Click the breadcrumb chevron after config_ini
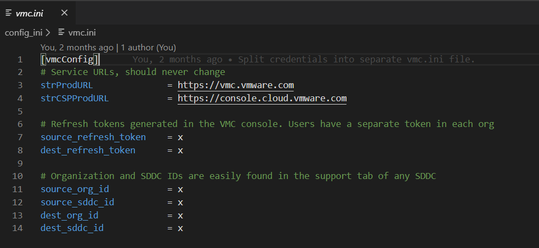539x248 pixels. 49,33
